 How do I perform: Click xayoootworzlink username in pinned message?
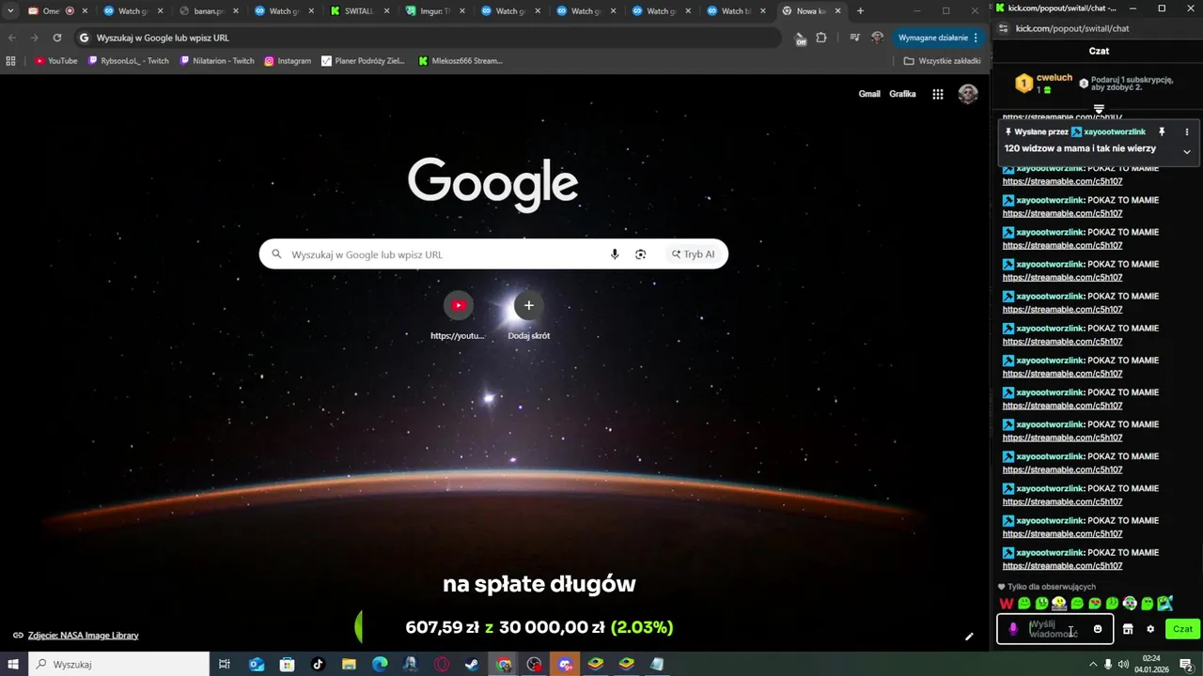[x=1115, y=132]
